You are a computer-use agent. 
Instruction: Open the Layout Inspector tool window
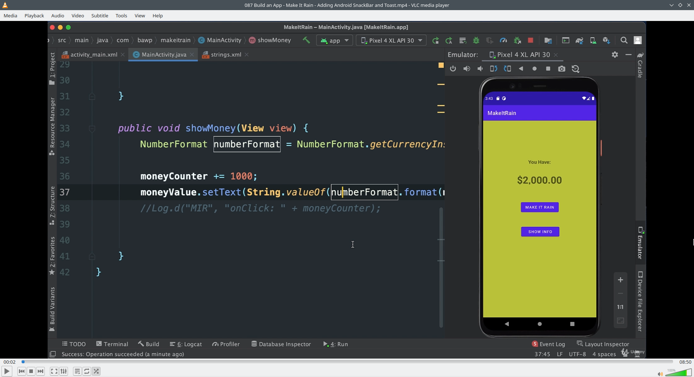pos(603,344)
